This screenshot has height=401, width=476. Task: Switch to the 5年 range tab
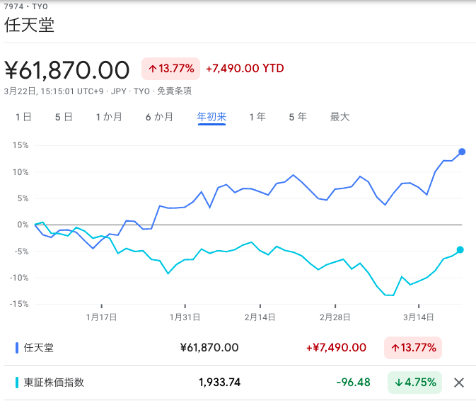click(298, 117)
